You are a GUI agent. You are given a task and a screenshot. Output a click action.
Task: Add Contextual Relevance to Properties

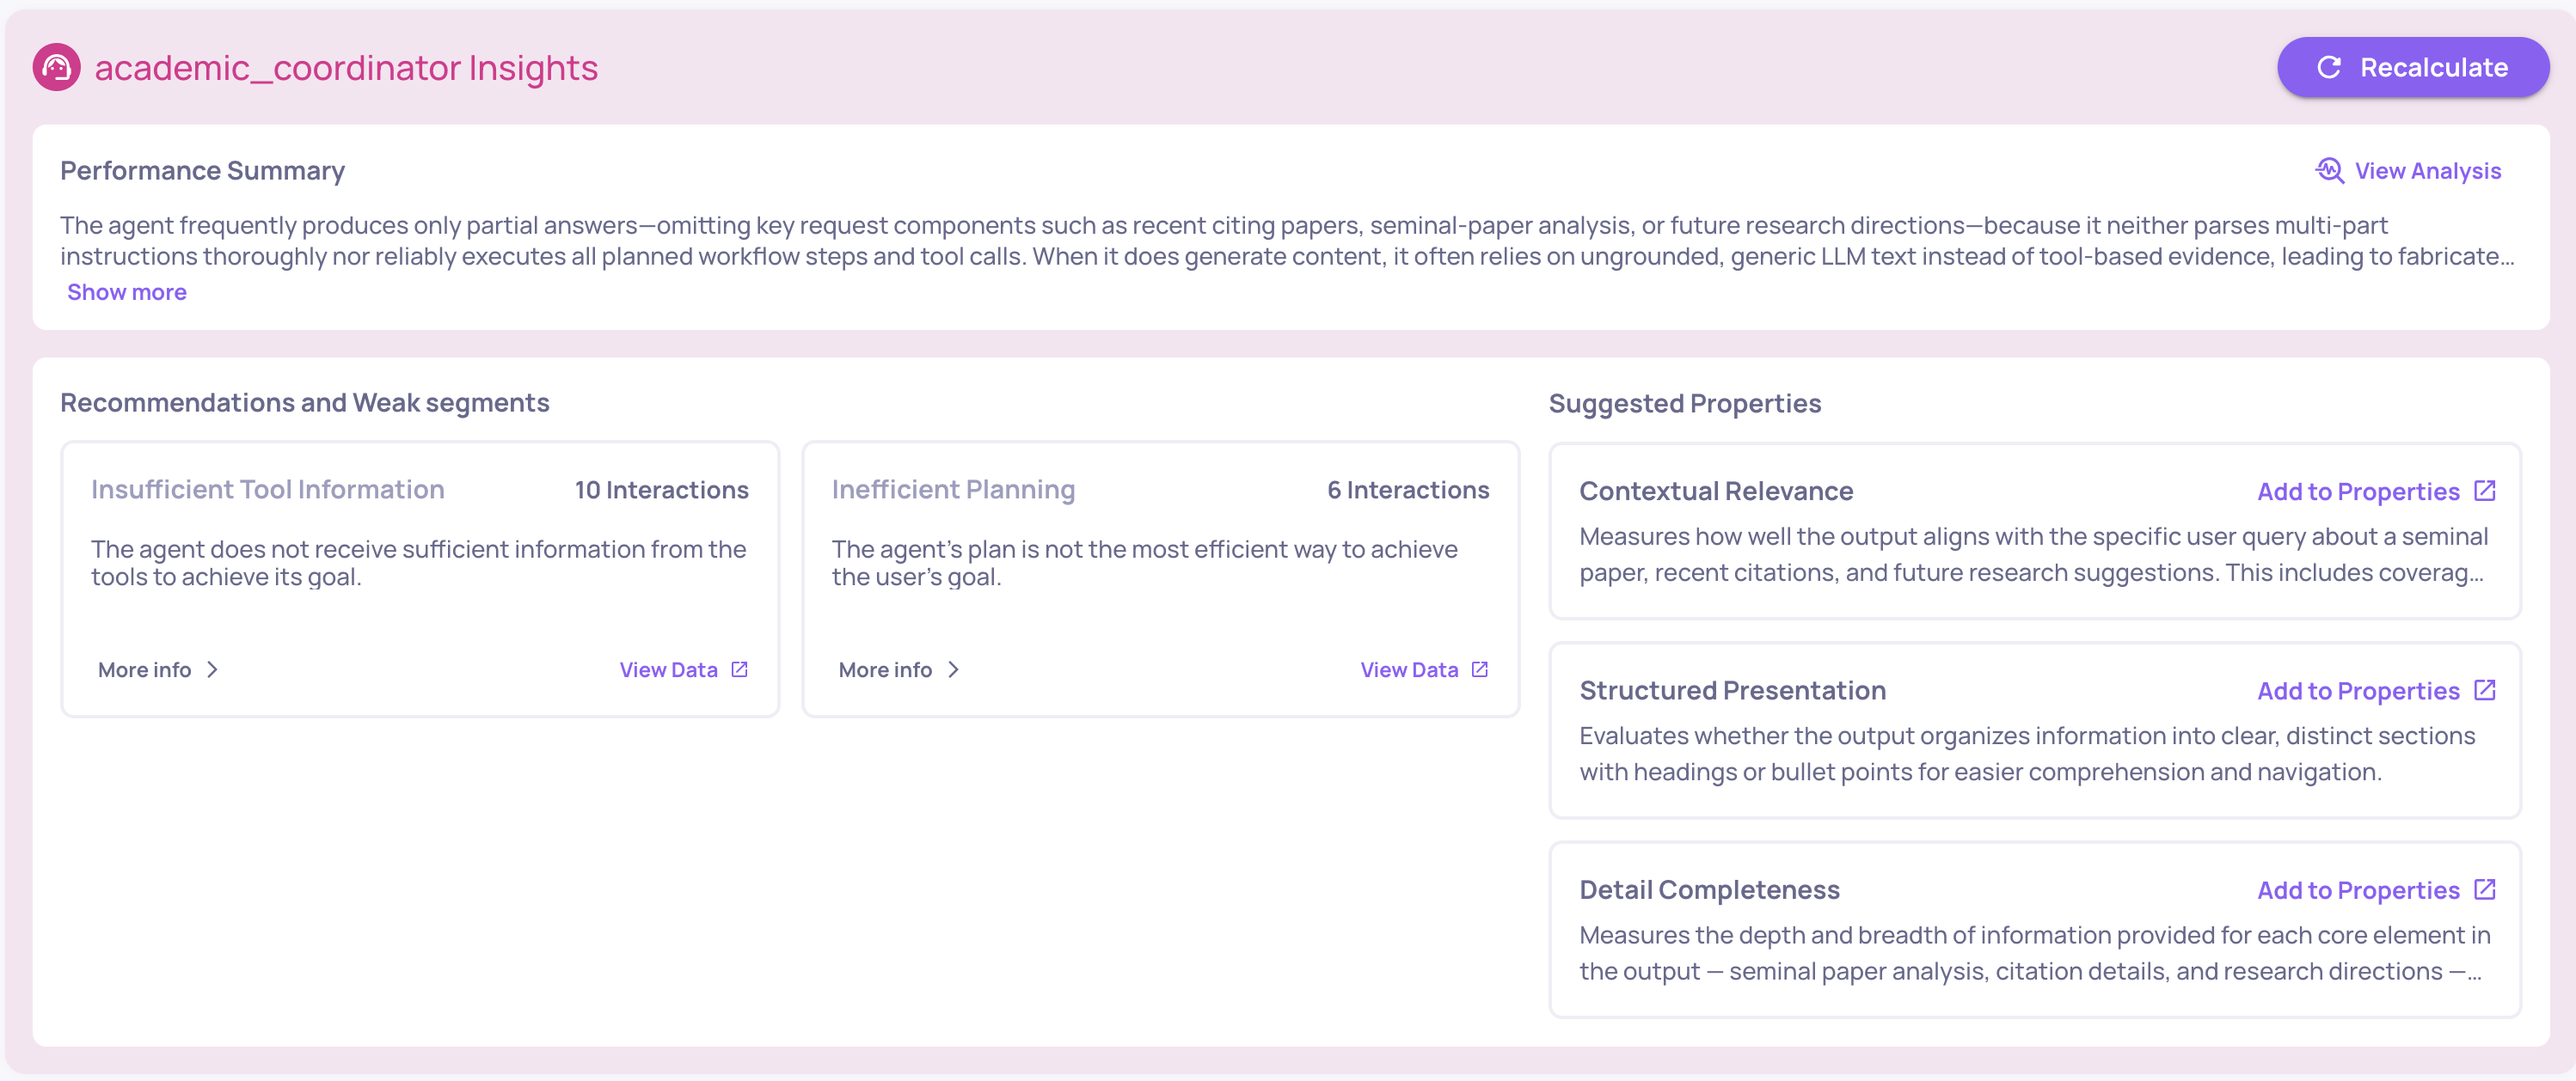[x=2357, y=492]
